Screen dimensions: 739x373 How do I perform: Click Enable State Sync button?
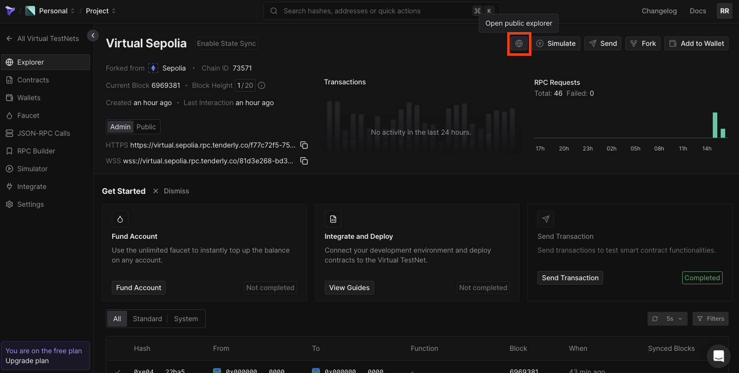pyautogui.click(x=226, y=43)
